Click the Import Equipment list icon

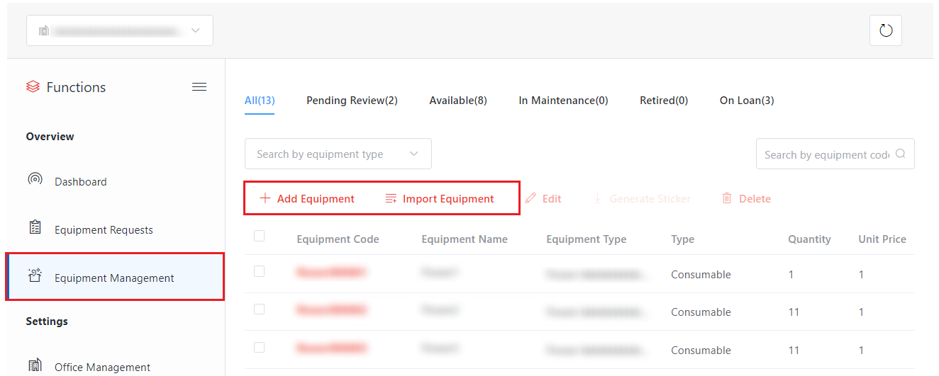point(391,198)
